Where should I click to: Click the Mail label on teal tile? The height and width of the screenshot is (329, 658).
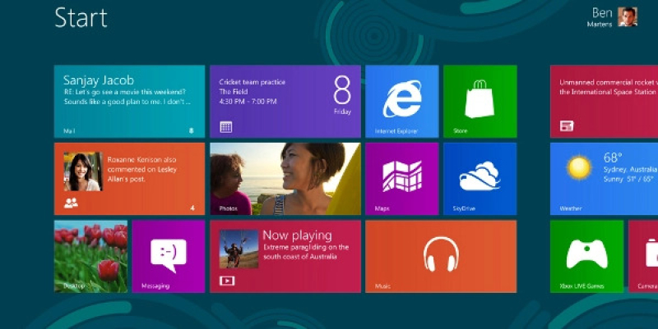point(69,131)
